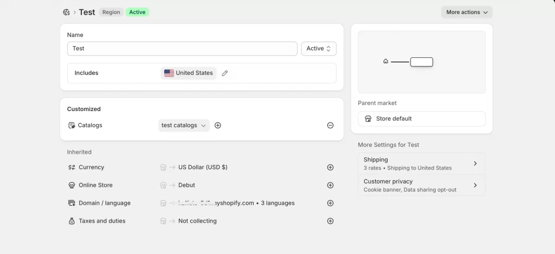Click the Markets globe icon in breadcrumb
Screen dimensions: 555x254
point(66,12)
